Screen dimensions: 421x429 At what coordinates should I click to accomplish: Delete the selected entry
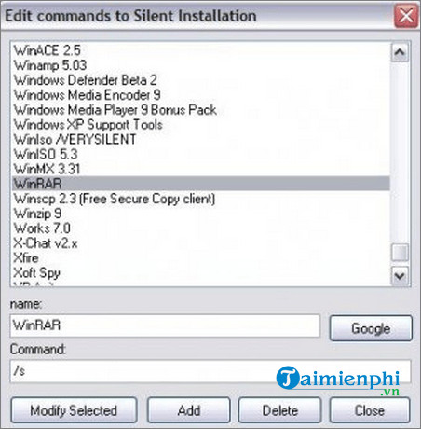[x=279, y=410]
